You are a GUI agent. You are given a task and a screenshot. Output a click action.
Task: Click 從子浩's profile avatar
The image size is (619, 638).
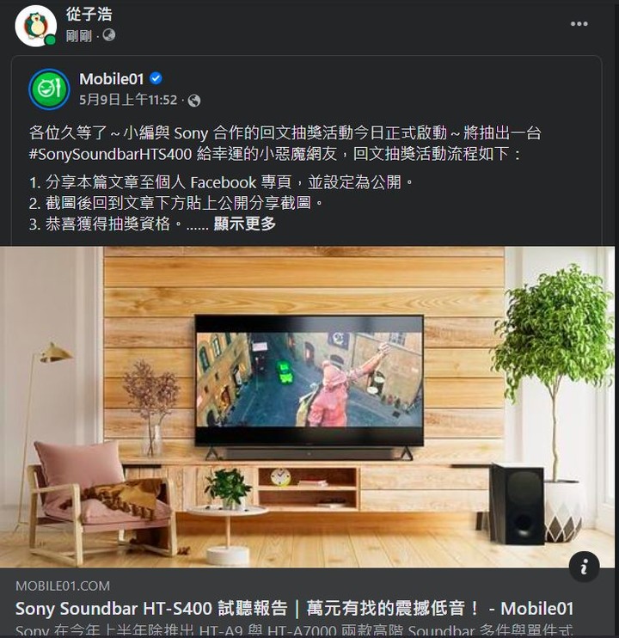[x=36, y=26]
